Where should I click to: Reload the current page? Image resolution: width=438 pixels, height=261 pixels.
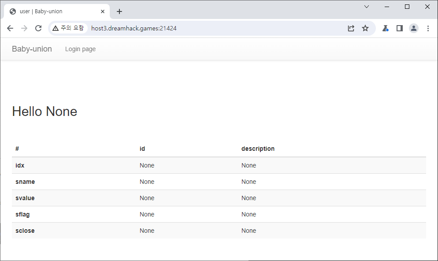[38, 28]
